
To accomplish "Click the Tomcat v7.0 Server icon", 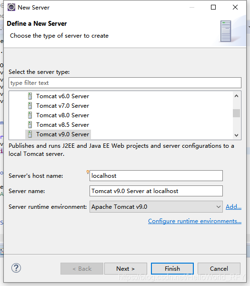I will (30, 106).
